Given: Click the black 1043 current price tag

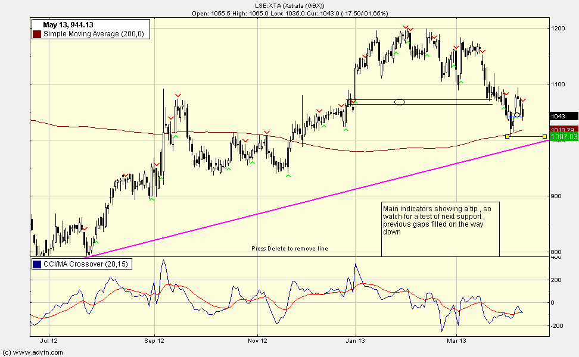Looking at the screenshot, I should point(564,117).
